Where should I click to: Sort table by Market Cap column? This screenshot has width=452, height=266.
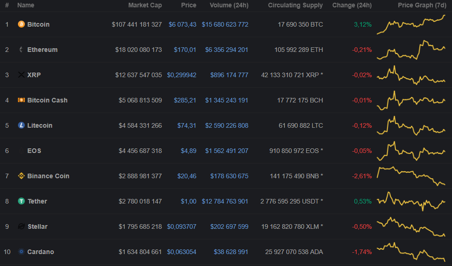(145, 5)
